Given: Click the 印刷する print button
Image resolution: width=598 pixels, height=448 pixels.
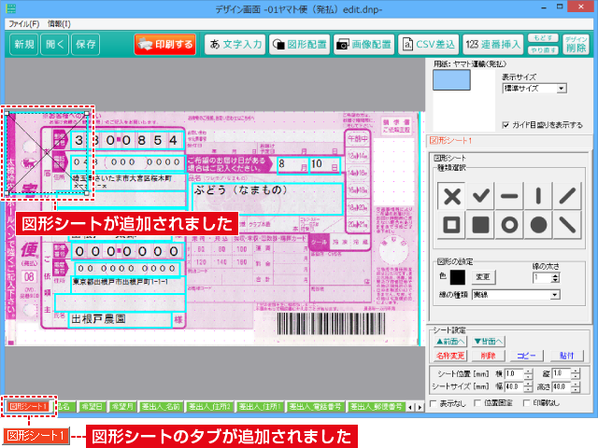Looking at the screenshot, I should [165, 45].
